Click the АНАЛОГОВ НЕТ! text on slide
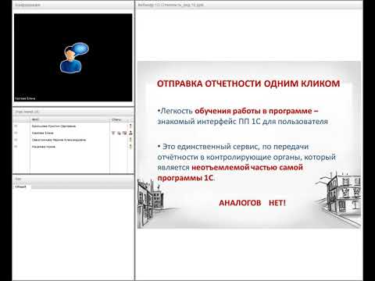This screenshot has height=281, width=375. click(x=252, y=203)
